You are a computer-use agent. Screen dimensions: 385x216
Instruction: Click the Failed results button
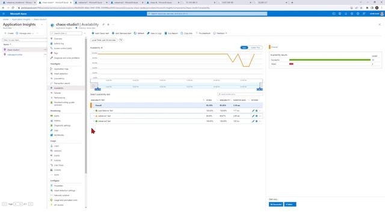tap(290, 204)
